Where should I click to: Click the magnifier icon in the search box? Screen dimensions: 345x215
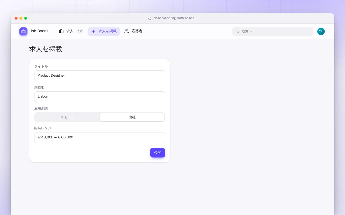pos(237,31)
